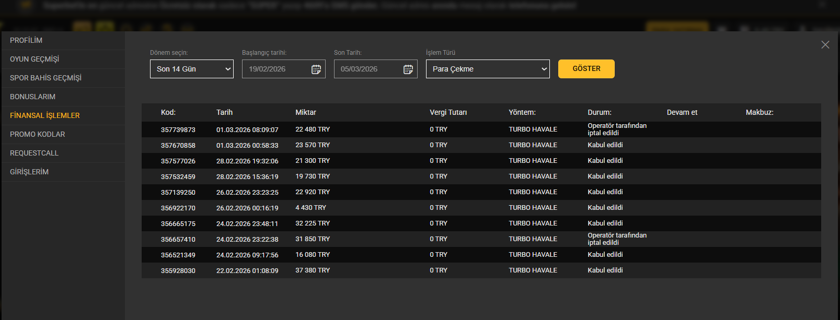This screenshot has width=840, height=320.
Task: Click the Miktar column header
Action: click(x=306, y=112)
